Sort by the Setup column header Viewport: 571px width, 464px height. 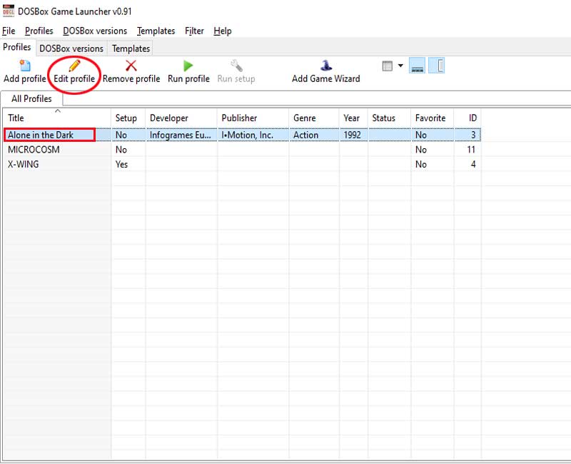pos(128,118)
